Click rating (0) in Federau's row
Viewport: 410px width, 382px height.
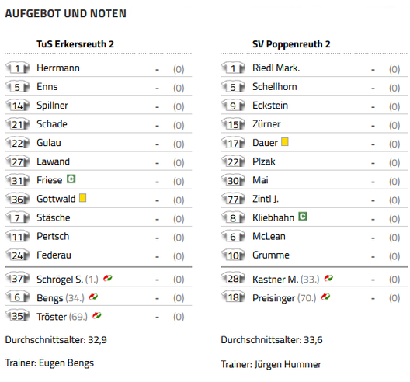(x=179, y=256)
